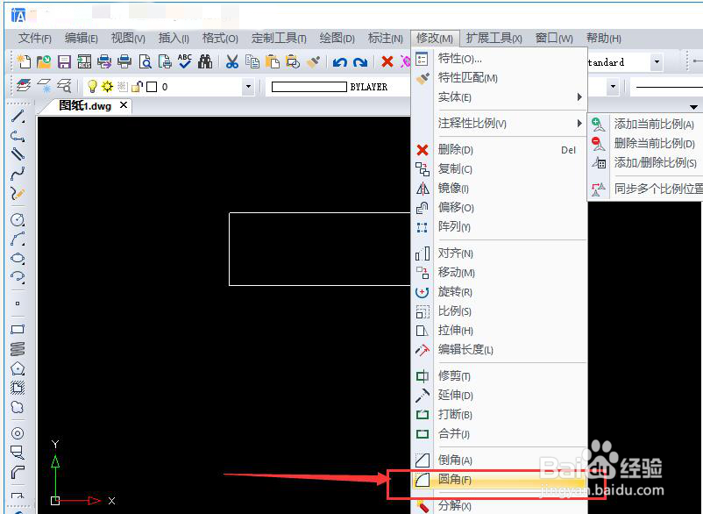This screenshot has width=703, height=514.
Task: Choose 镜像(I) mirror menu item
Action: coord(499,189)
